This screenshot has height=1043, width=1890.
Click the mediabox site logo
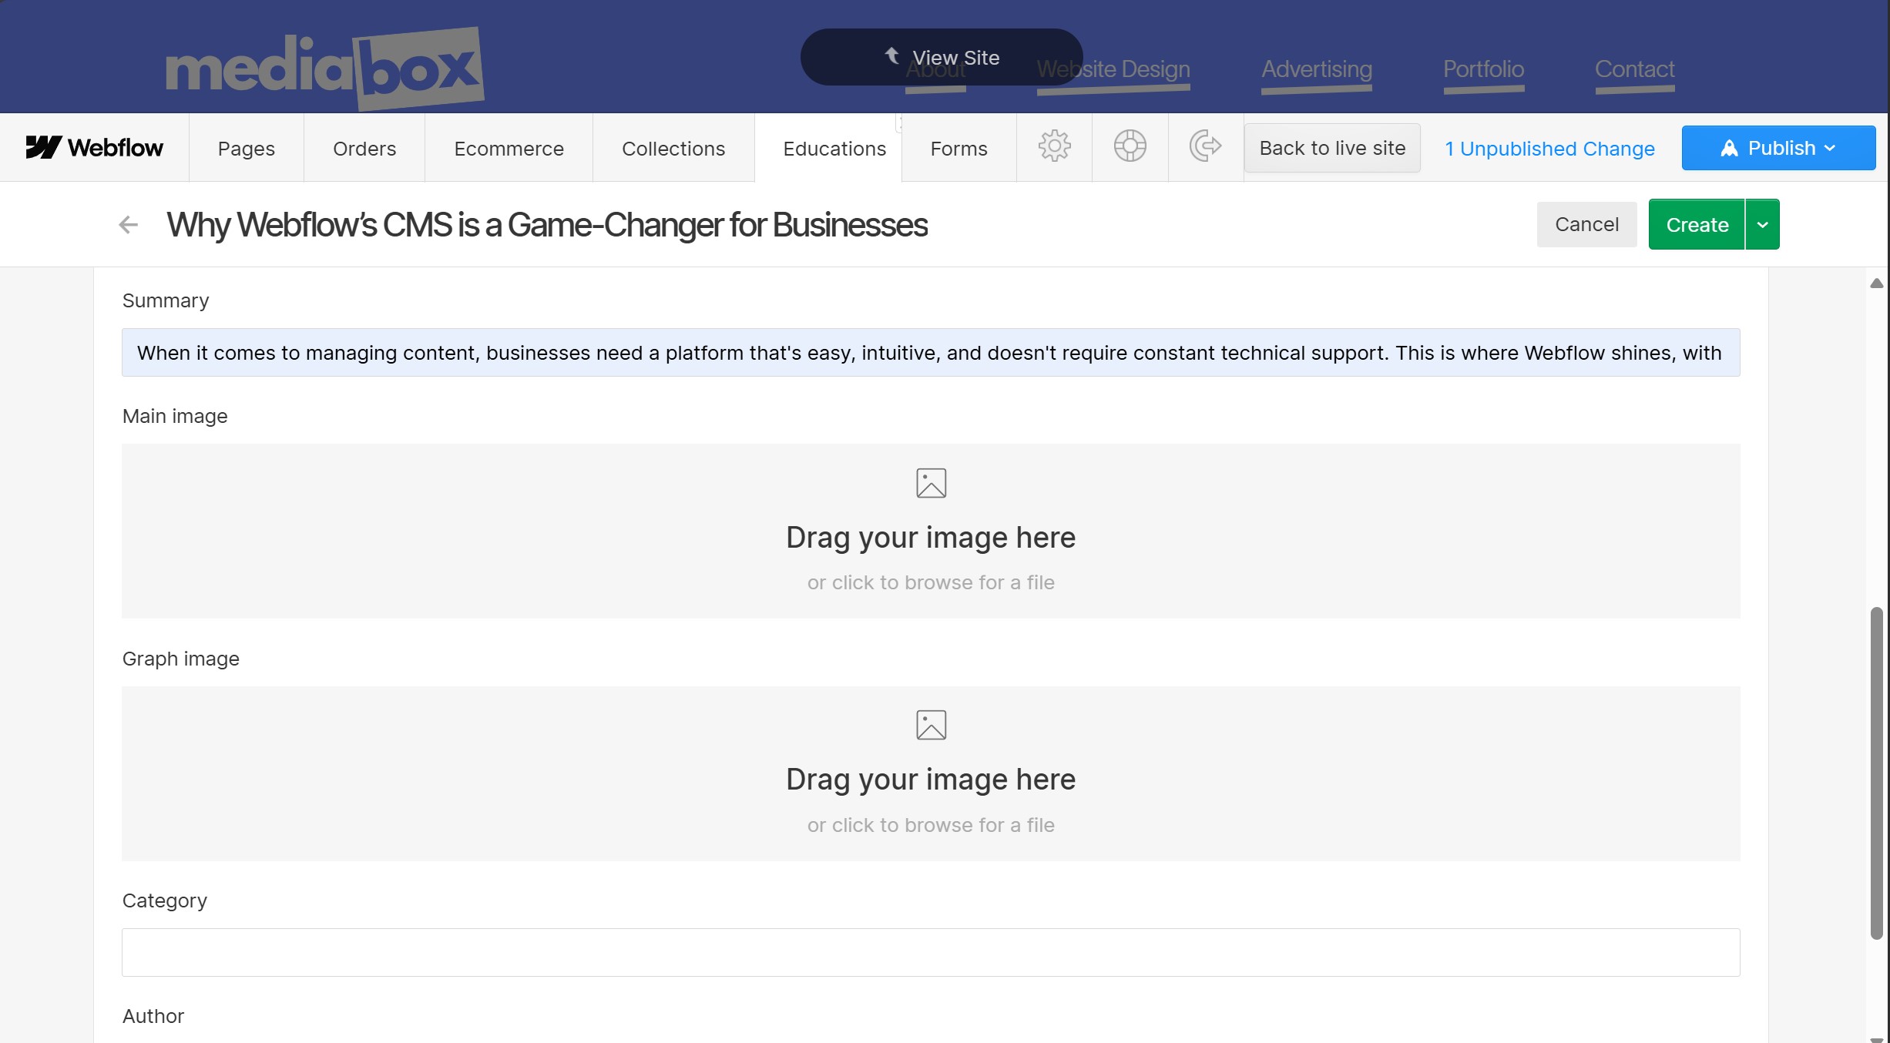click(x=324, y=69)
